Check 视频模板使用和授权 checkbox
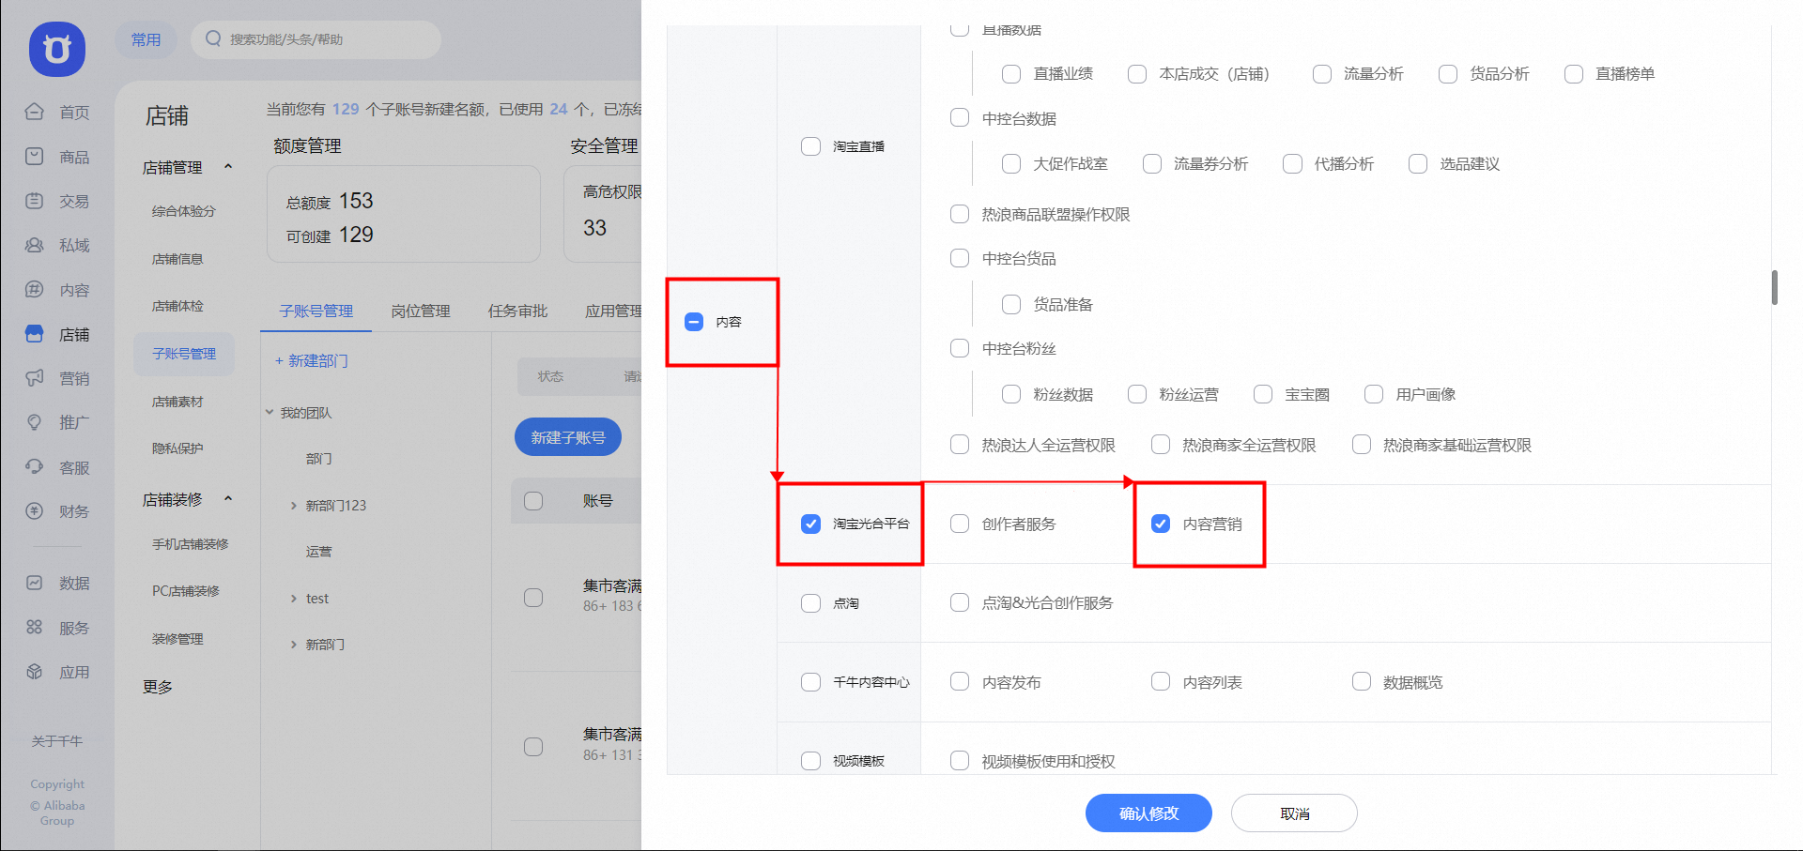The width and height of the screenshot is (1803, 851). pyautogui.click(x=960, y=761)
